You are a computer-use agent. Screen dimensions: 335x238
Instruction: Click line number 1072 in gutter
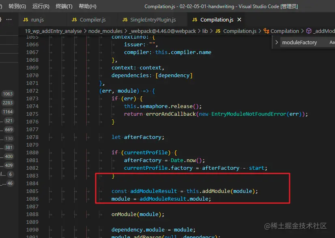pos(32,91)
